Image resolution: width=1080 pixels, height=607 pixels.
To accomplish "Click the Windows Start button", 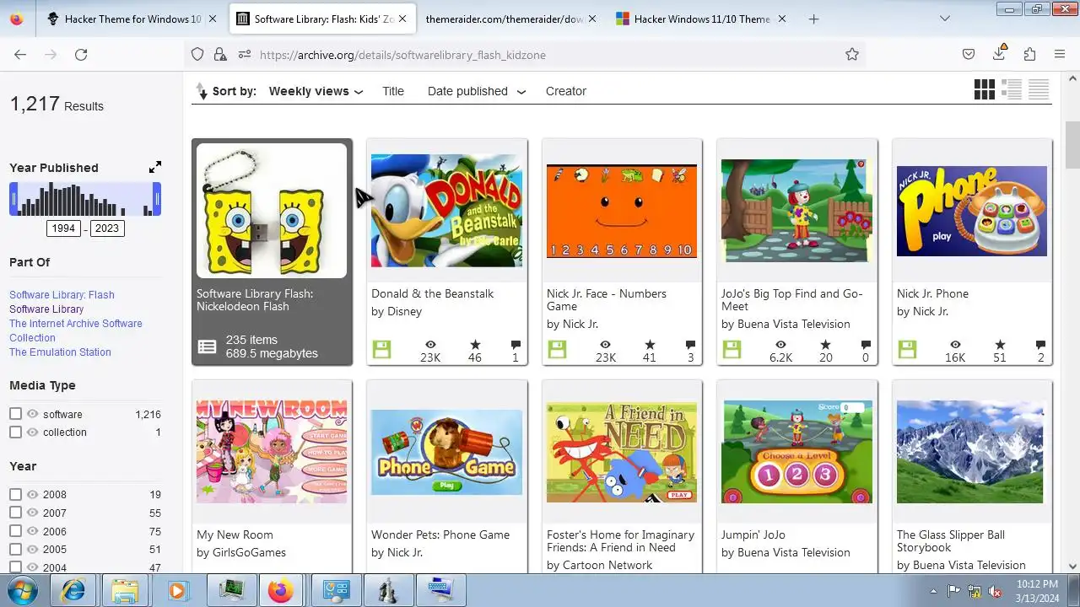I will tap(23, 590).
